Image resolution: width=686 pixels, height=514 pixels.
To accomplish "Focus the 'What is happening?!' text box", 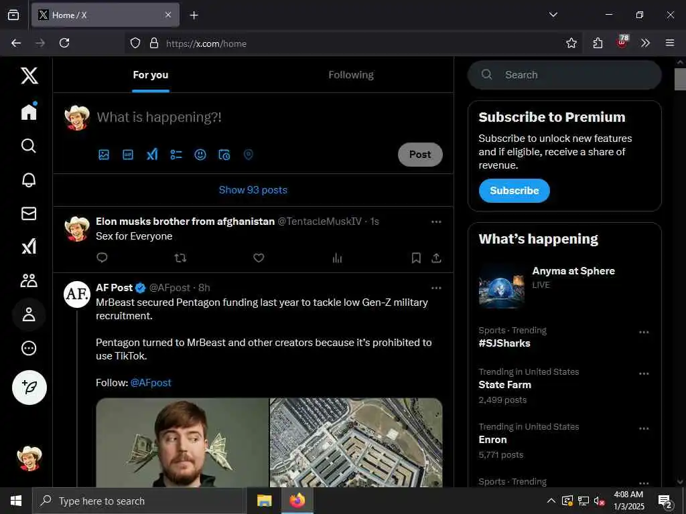I will [159, 117].
